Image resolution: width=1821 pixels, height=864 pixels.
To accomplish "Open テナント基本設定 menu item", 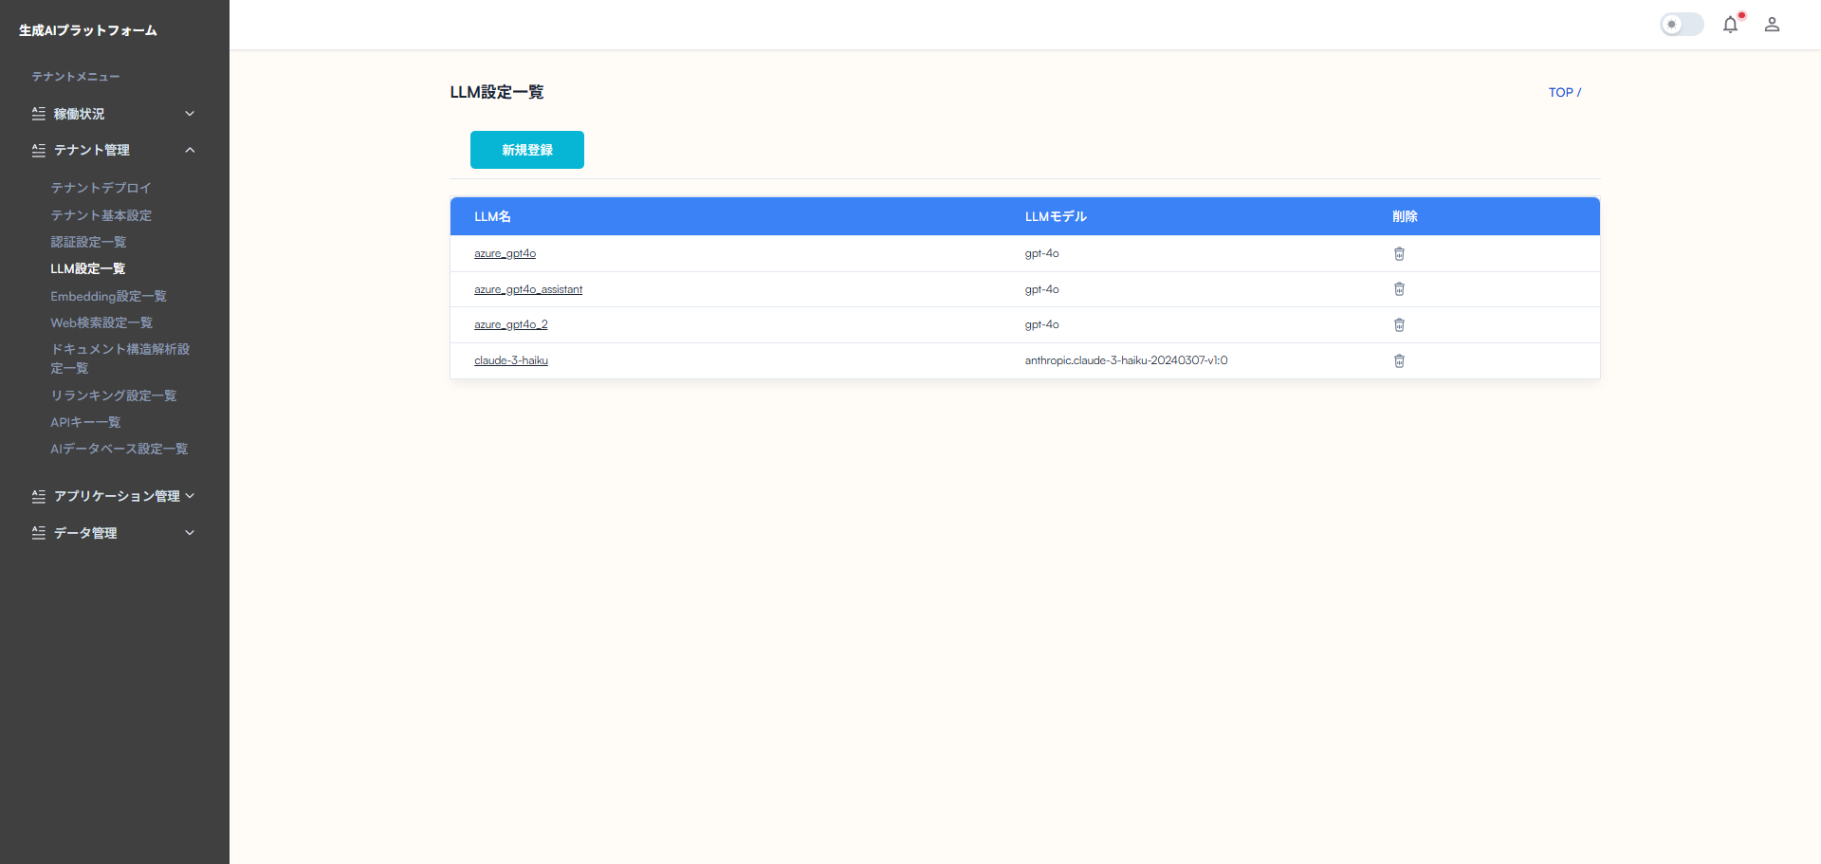I will (x=101, y=215).
